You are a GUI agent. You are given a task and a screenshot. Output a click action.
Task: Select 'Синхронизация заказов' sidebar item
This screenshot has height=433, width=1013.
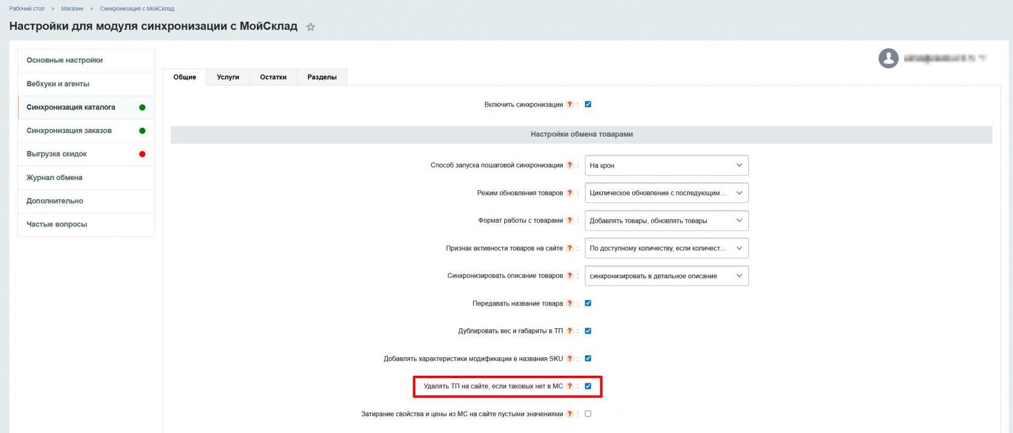pyautogui.click(x=86, y=131)
